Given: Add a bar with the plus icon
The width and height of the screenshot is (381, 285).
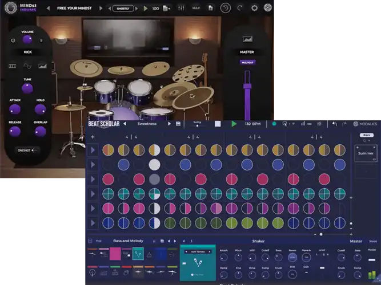Looking at the screenshot, I should pos(93,137).
